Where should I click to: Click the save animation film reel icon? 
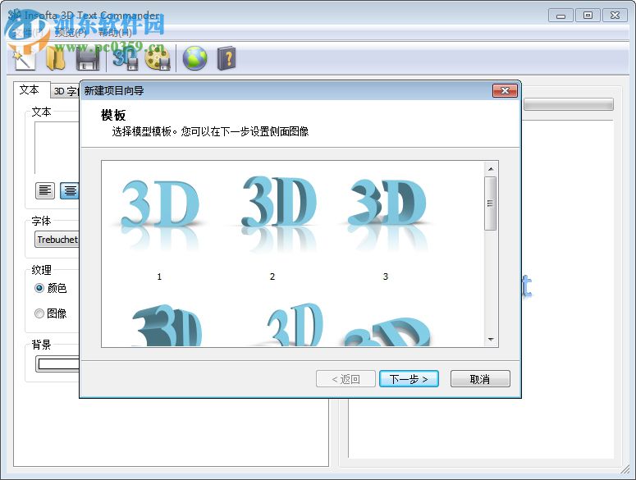tap(158, 59)
